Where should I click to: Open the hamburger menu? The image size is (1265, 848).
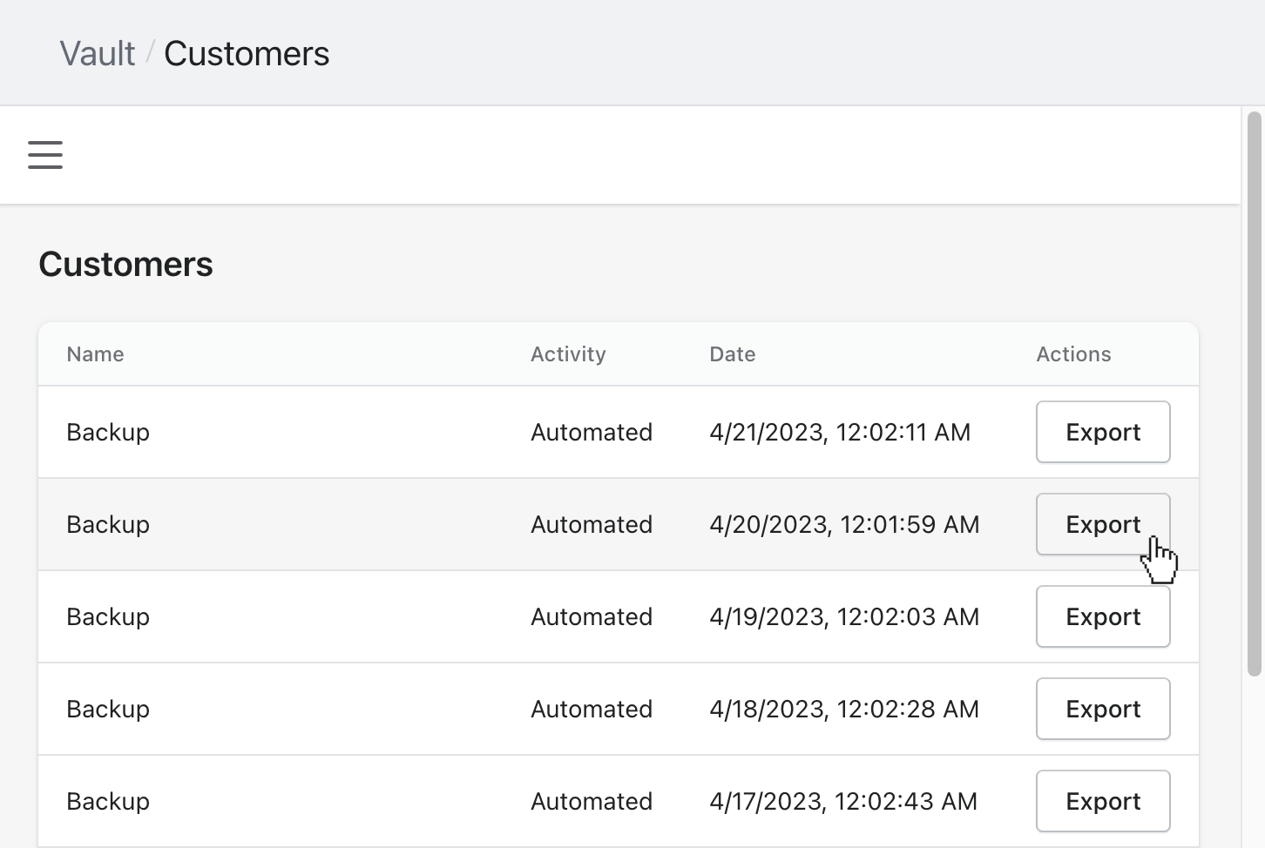tap(45, 155)
